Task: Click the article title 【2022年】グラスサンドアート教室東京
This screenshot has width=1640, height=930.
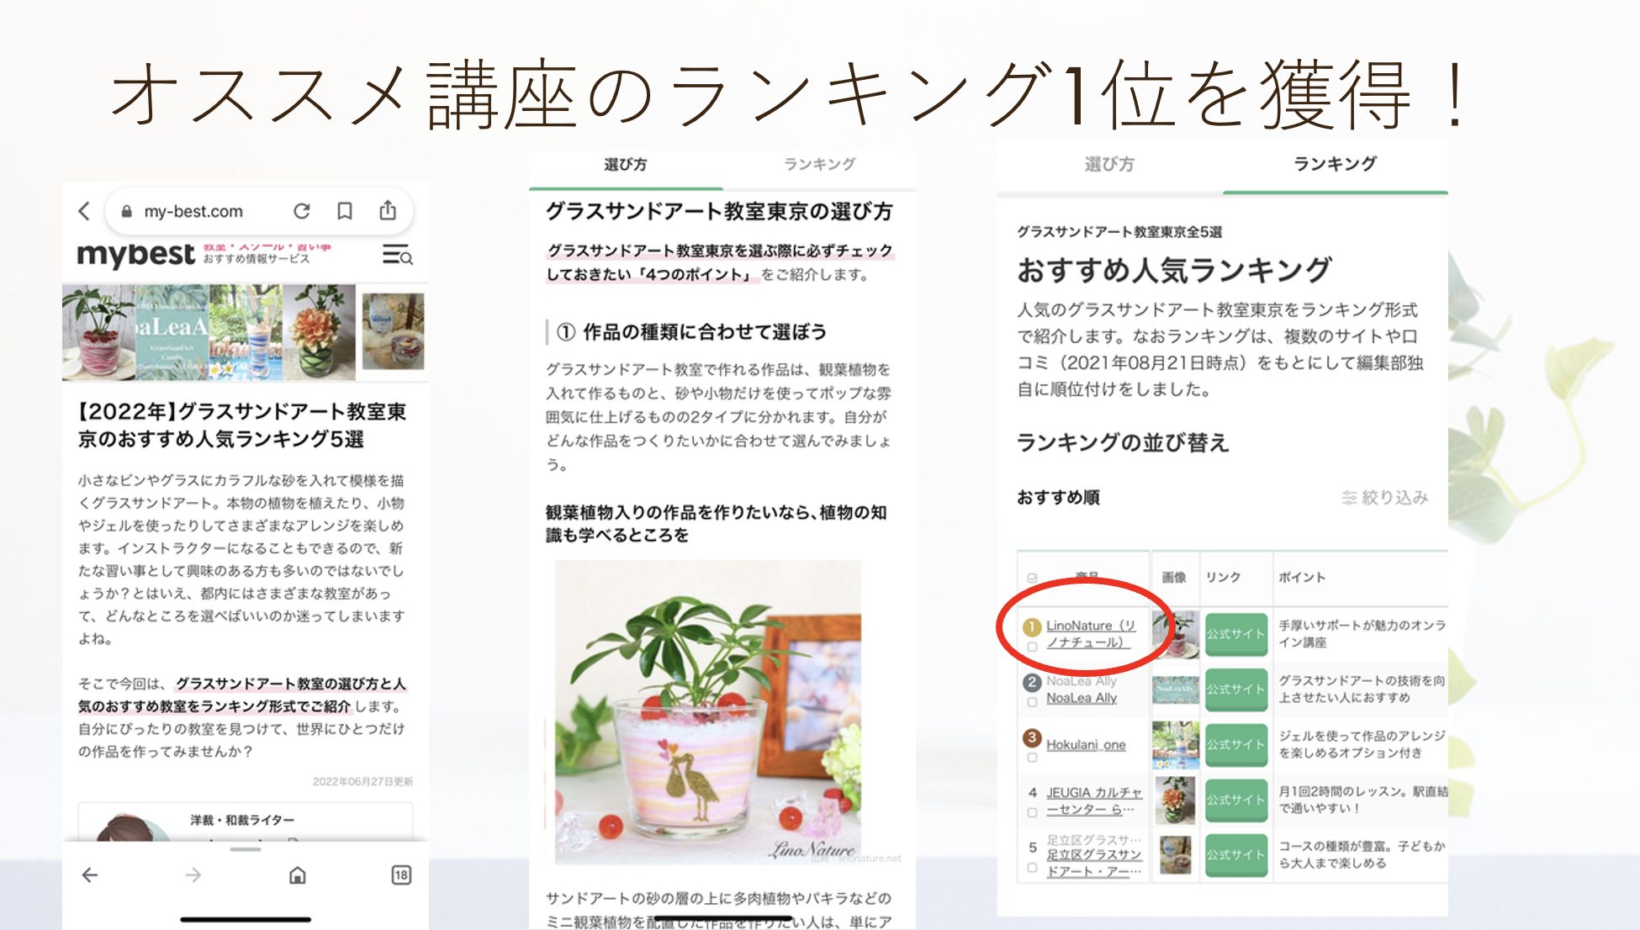Action: pos(241,425)
